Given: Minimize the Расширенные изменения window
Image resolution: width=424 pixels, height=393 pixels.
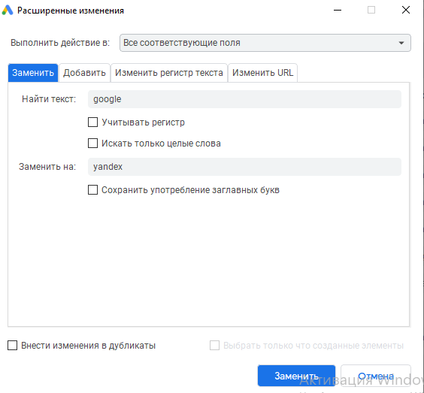Looking at the screenshot, I should click(x=338, y=11).
